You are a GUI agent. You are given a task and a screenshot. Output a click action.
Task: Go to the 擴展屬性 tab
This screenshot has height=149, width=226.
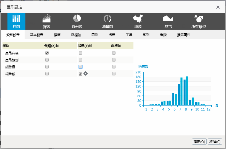tap(184, 35)
